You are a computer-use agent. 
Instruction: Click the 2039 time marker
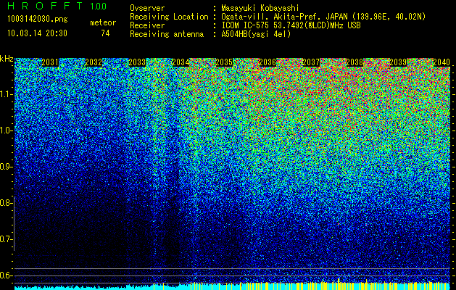pos(398,62)
